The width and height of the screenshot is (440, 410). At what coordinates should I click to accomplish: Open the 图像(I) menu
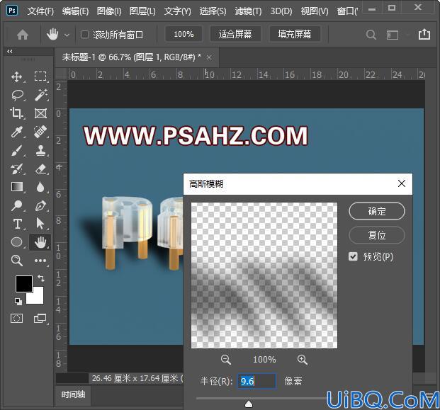[x=109, y=11]
